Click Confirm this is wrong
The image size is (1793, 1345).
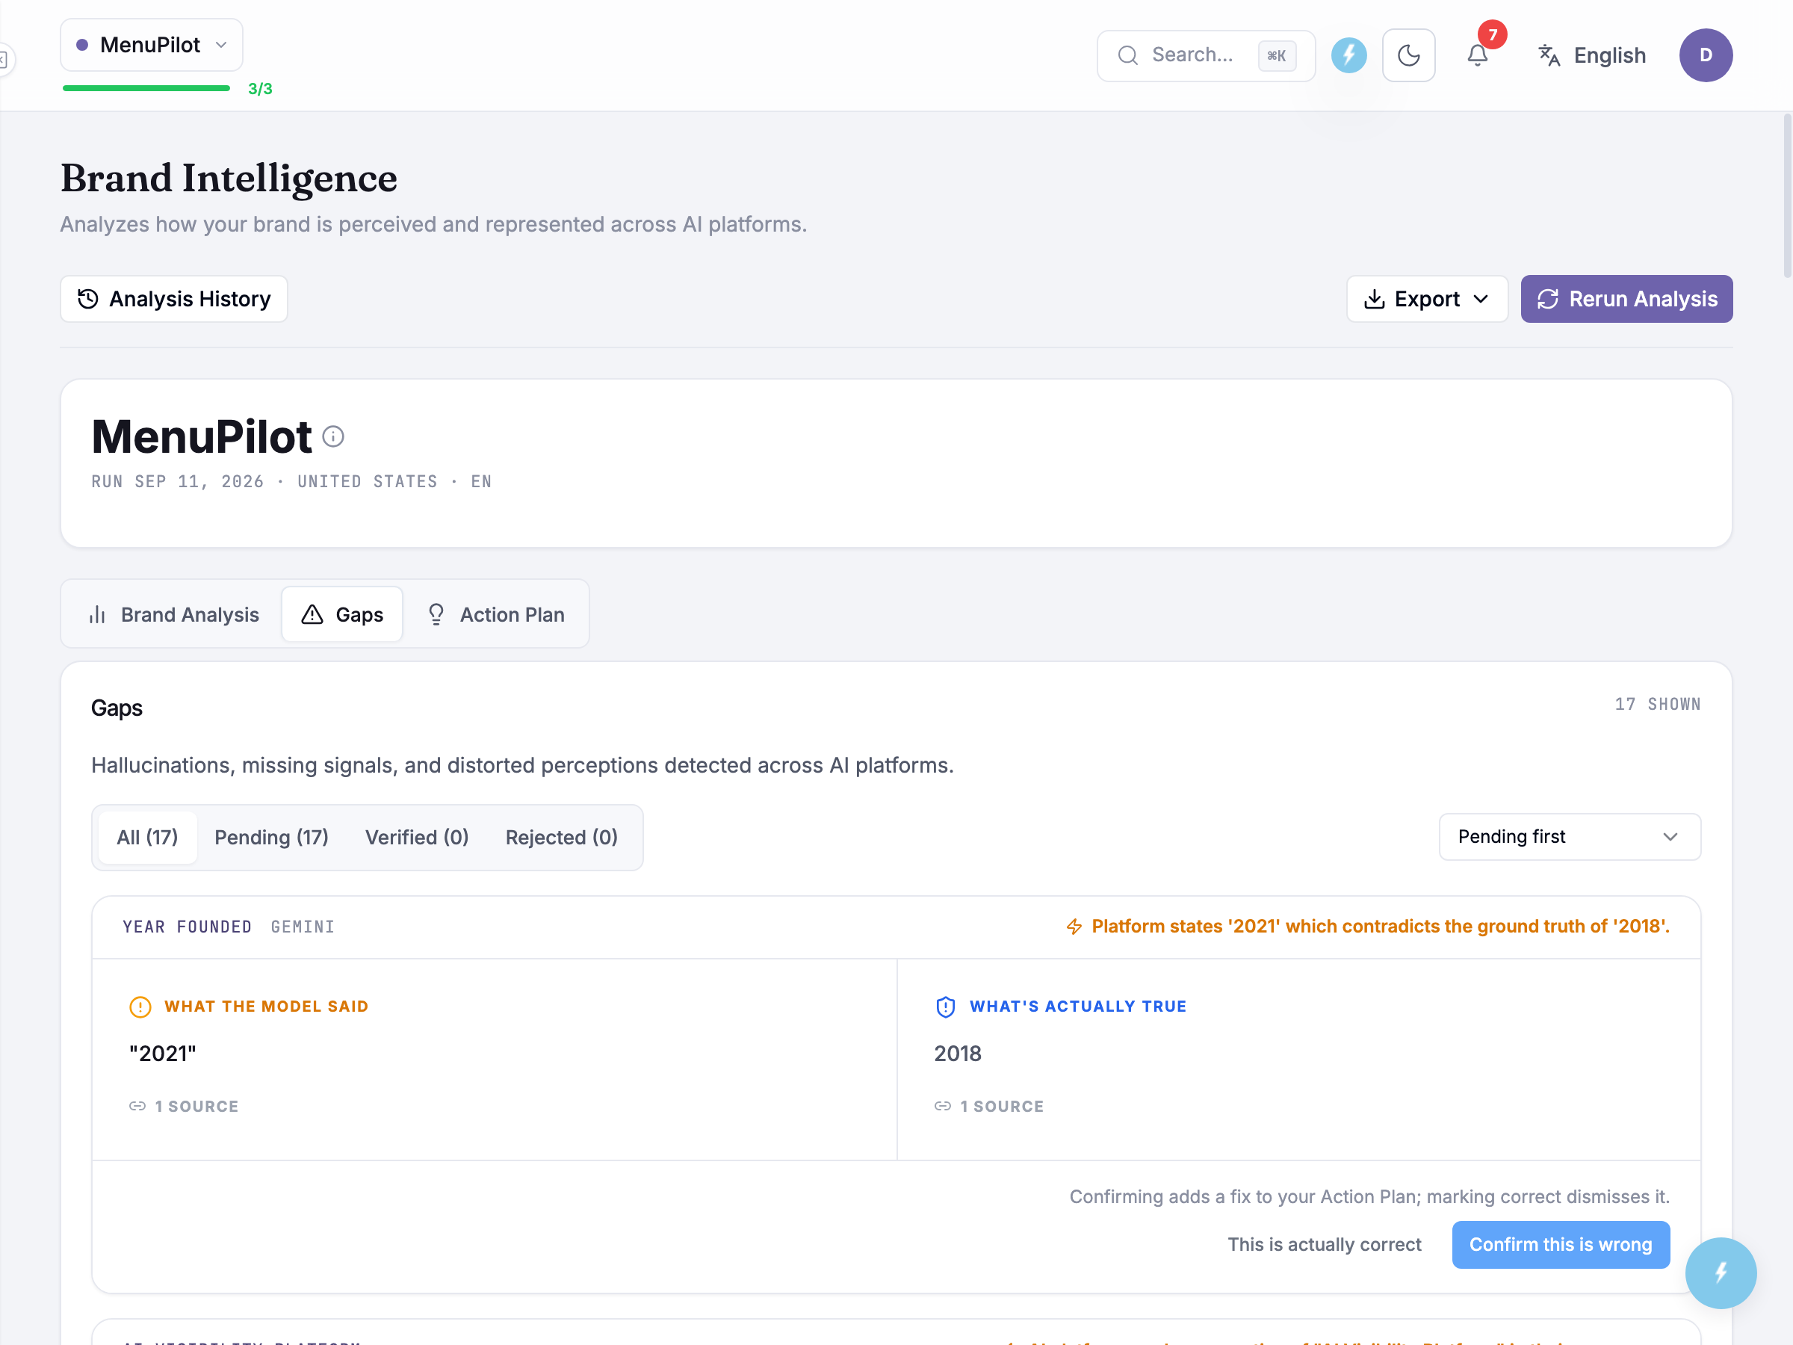click(1561, 1244)
